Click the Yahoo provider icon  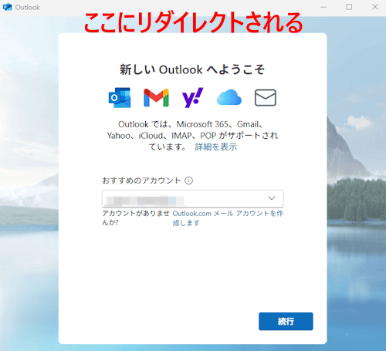[192, 98]
